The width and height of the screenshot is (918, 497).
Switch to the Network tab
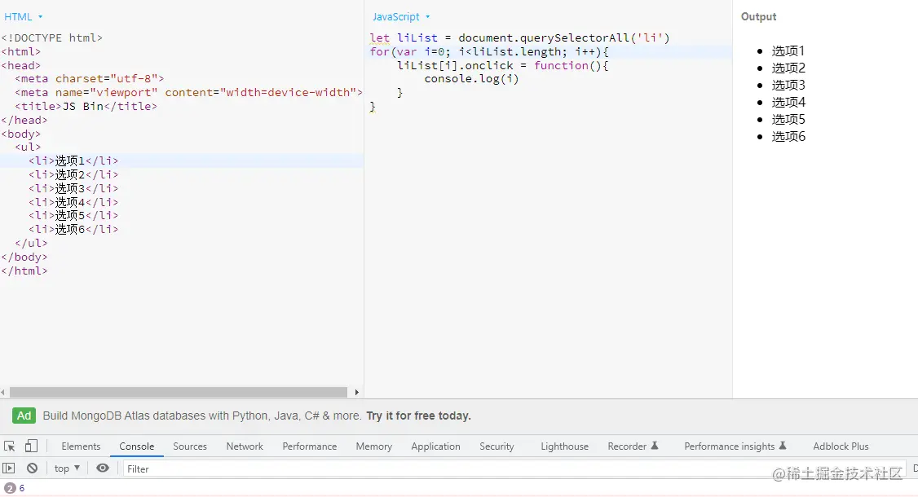[x=245, y=446]
